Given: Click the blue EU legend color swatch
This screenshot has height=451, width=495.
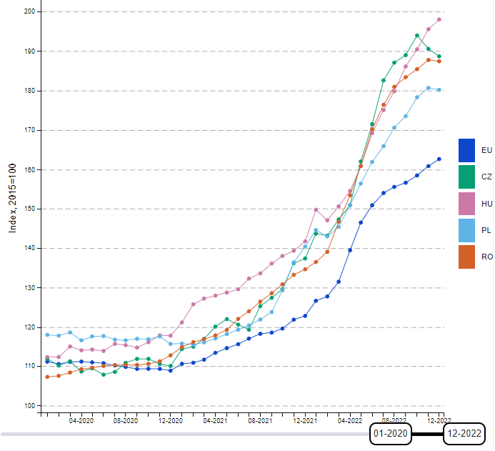Looking at the screenshot, I should (x=466, y=150).
